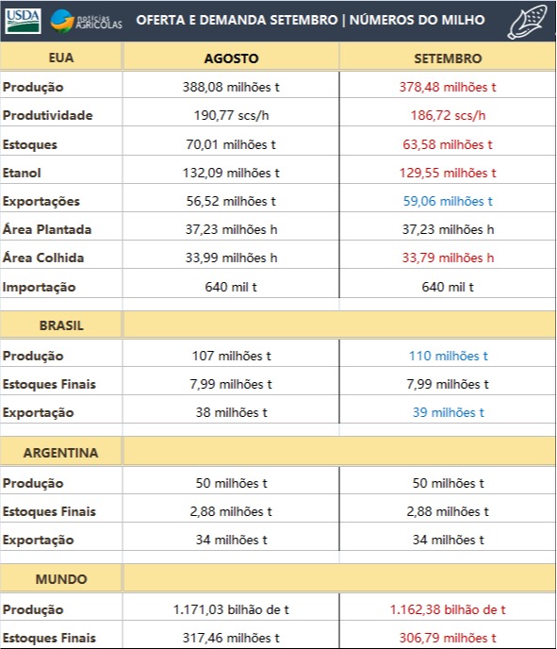
Task: Click the USDA logo icon
Action: (x=23, y=21)
